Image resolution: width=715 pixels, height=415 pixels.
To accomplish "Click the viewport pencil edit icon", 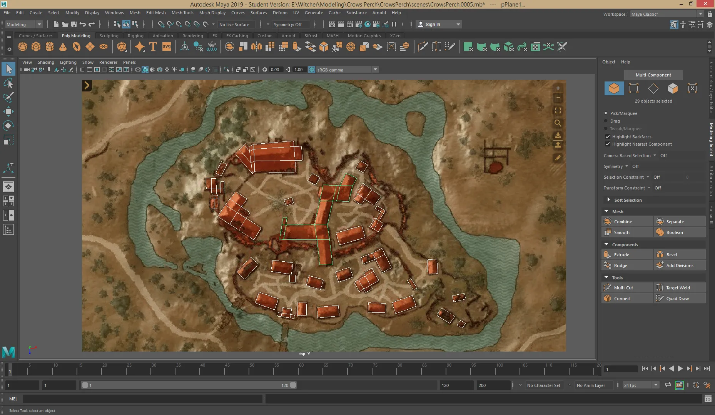I will coord(558,158).
